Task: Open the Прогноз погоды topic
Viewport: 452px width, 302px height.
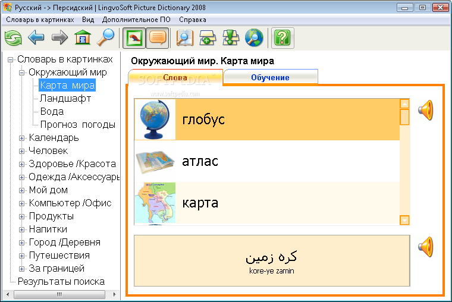Action: click(x=77, y=124)
